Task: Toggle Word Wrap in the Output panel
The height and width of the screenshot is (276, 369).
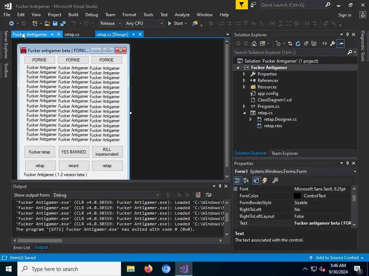Action: pos(209,195)
